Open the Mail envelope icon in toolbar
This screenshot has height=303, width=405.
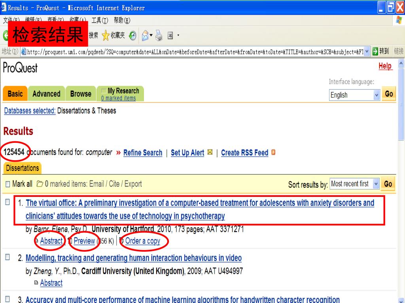pos(145,36)
